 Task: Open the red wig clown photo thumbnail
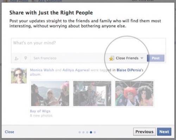point(134,94)
